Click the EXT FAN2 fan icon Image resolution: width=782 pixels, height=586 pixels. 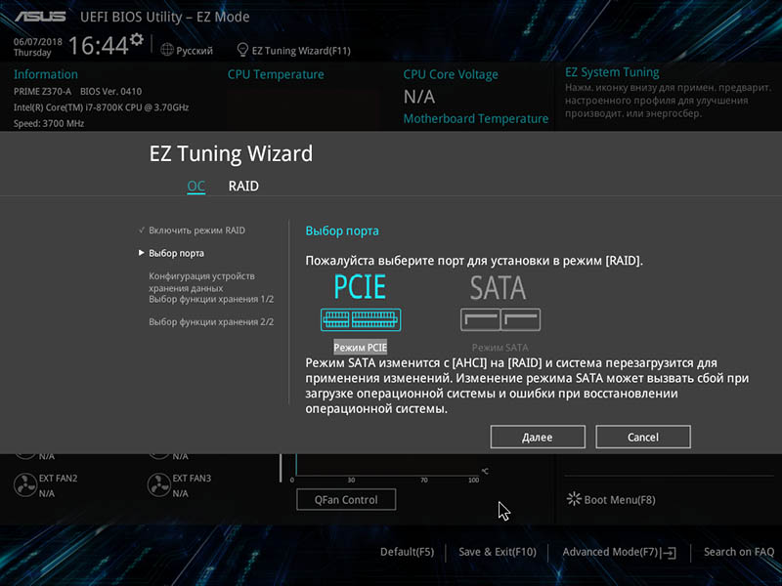point(25,484)
